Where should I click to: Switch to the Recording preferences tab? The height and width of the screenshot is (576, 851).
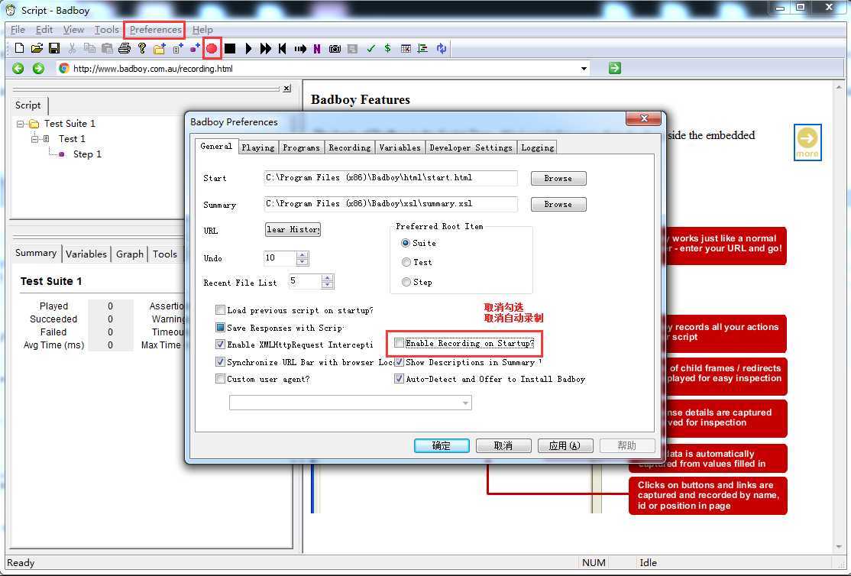pyautogui.click(x=350, y=147)
